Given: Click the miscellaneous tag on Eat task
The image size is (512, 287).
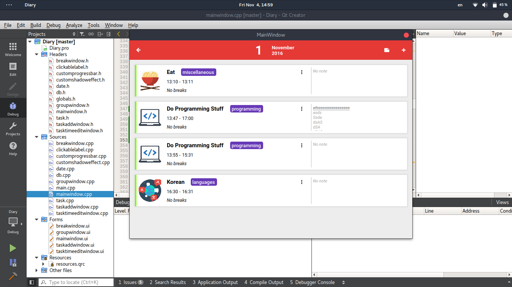Looking at the screenshot, I should tap(198, 72).
